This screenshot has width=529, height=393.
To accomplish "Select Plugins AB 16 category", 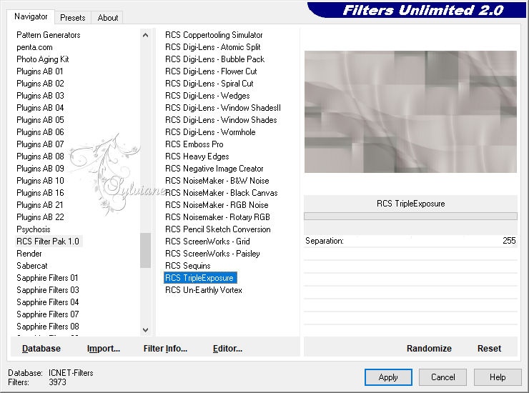I will coord(40,193).
